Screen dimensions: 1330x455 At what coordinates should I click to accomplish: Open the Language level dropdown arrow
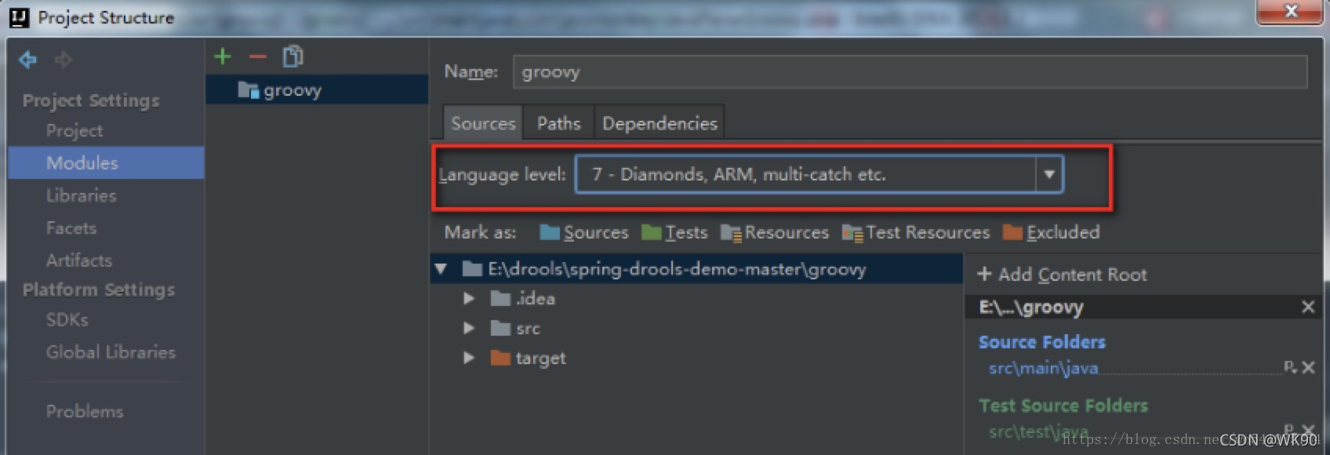(x=1049, y=174)
